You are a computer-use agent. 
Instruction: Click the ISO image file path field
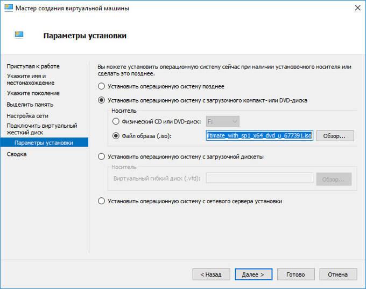pos(259,135)
